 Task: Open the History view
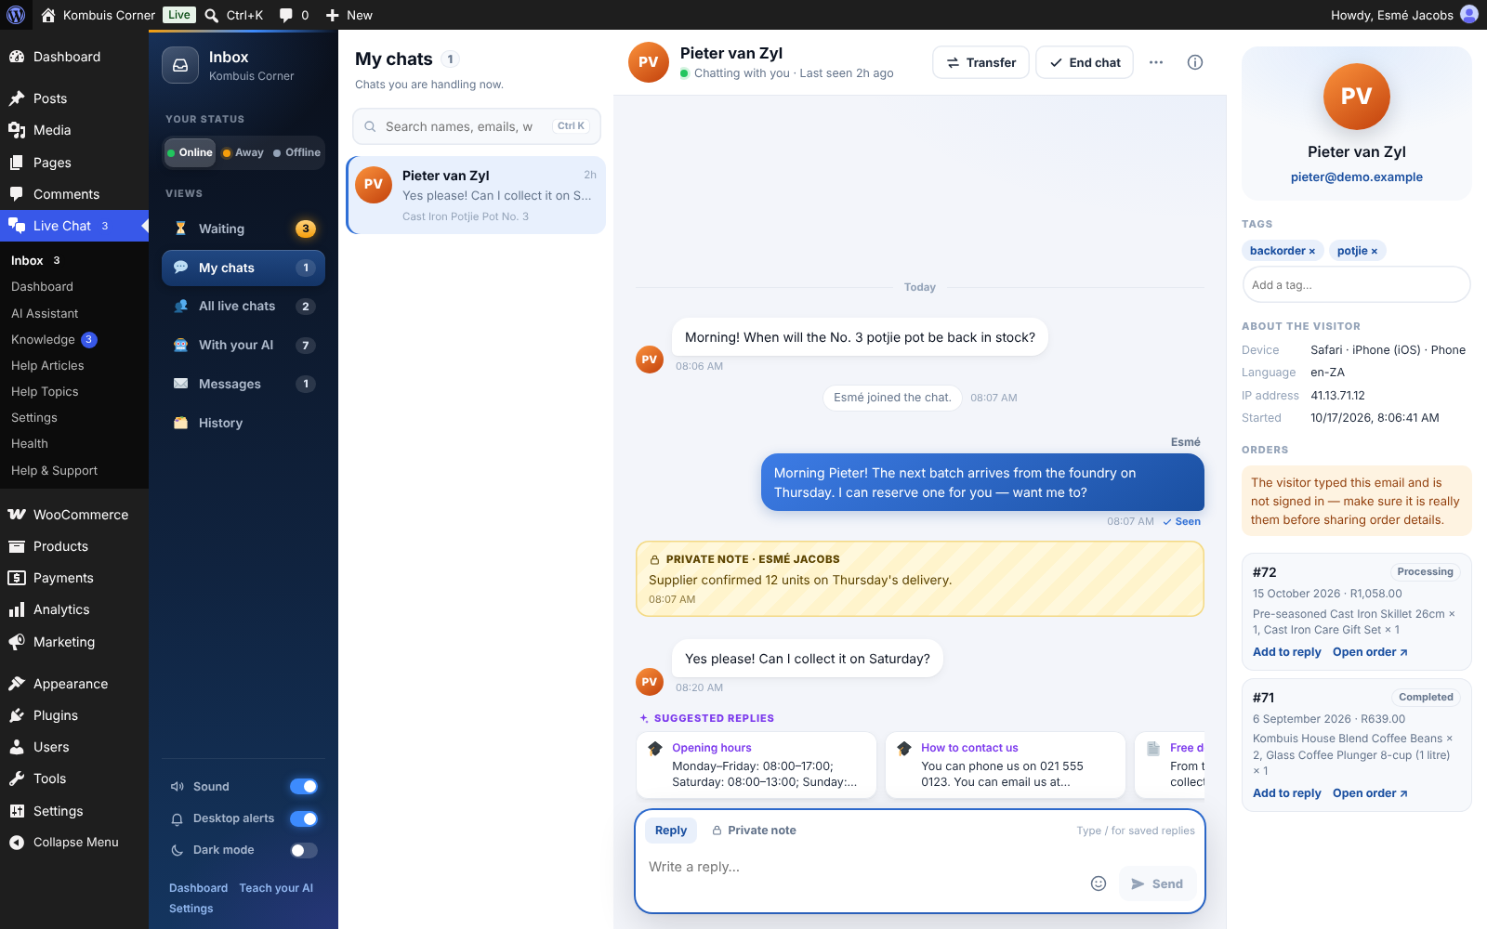[243, 423]
